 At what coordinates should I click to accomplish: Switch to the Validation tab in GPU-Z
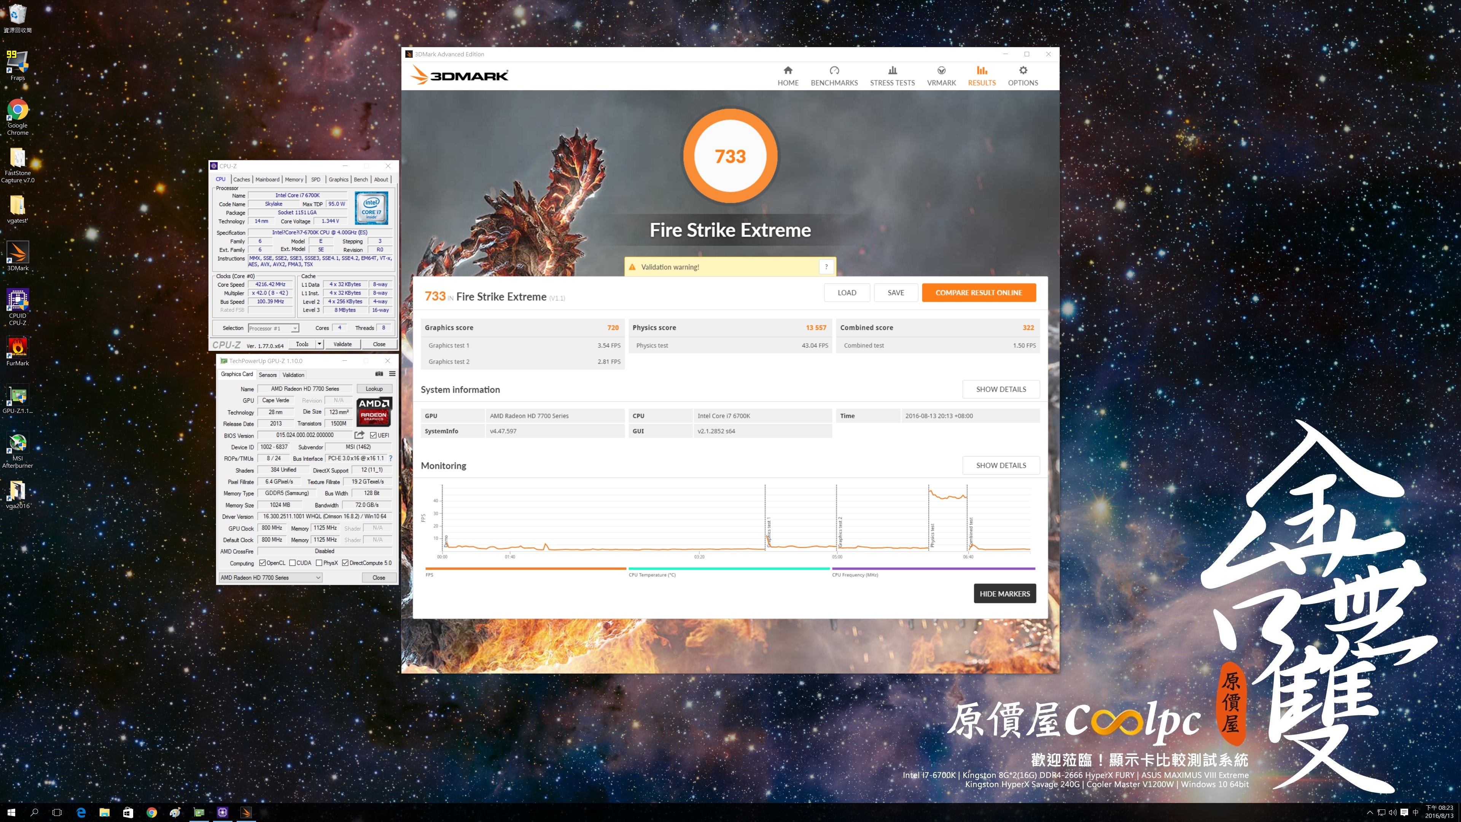pyautogui.click(x=293, y=374)
